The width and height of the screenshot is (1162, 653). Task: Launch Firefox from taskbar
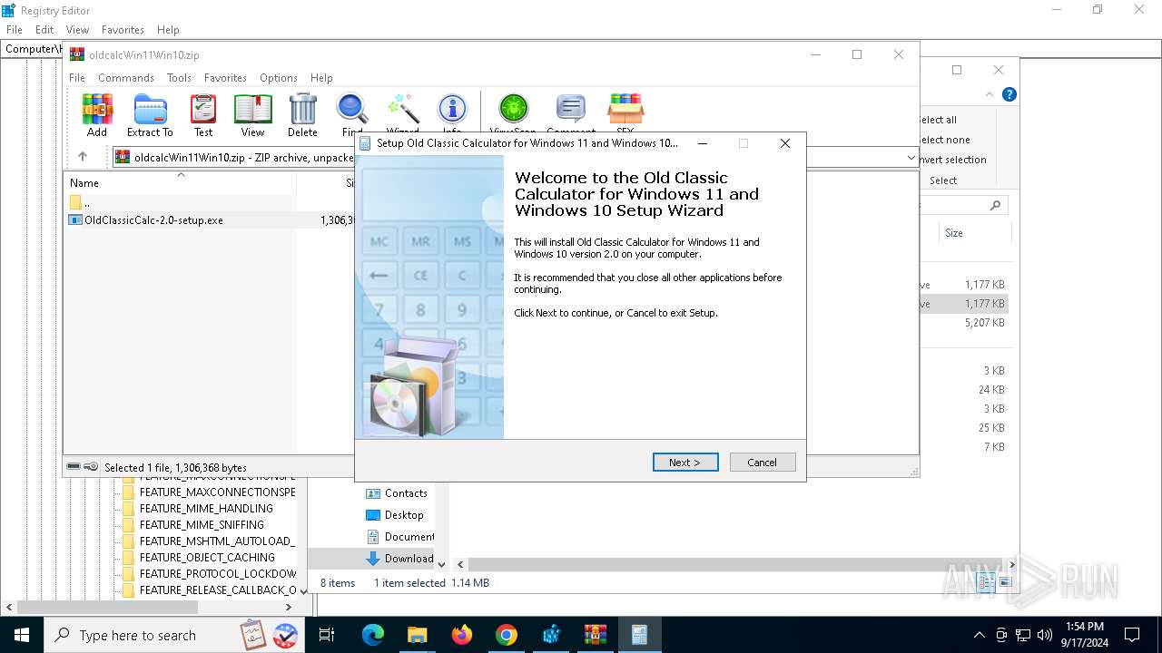pyautogui.click(x=462, y=635)
